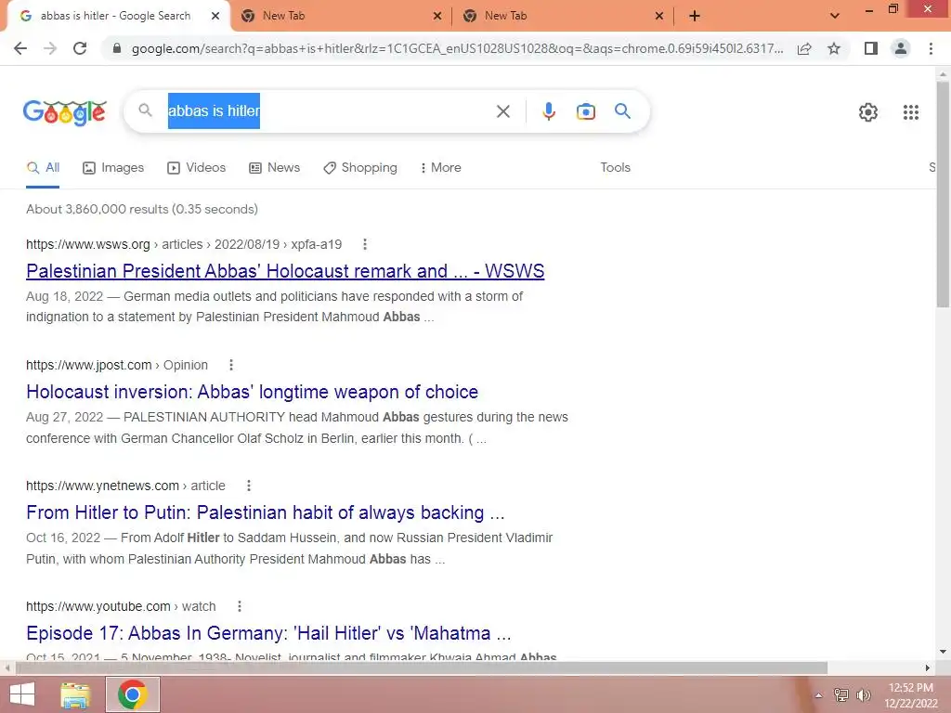Share this page using the share icon
This screenshot has width=951, height=713.
(804, 48)
